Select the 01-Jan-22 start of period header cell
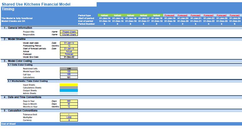Image resolution: width=242 pixels, height=129 pixels. click(x=209, y=18)
